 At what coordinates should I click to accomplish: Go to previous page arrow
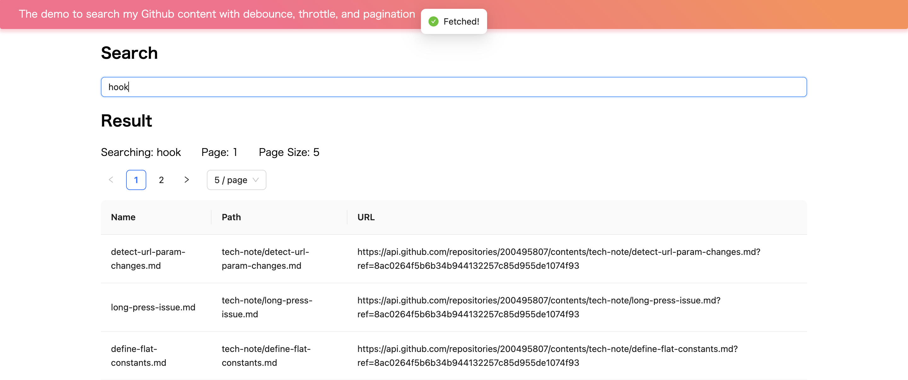pos(111,180)
